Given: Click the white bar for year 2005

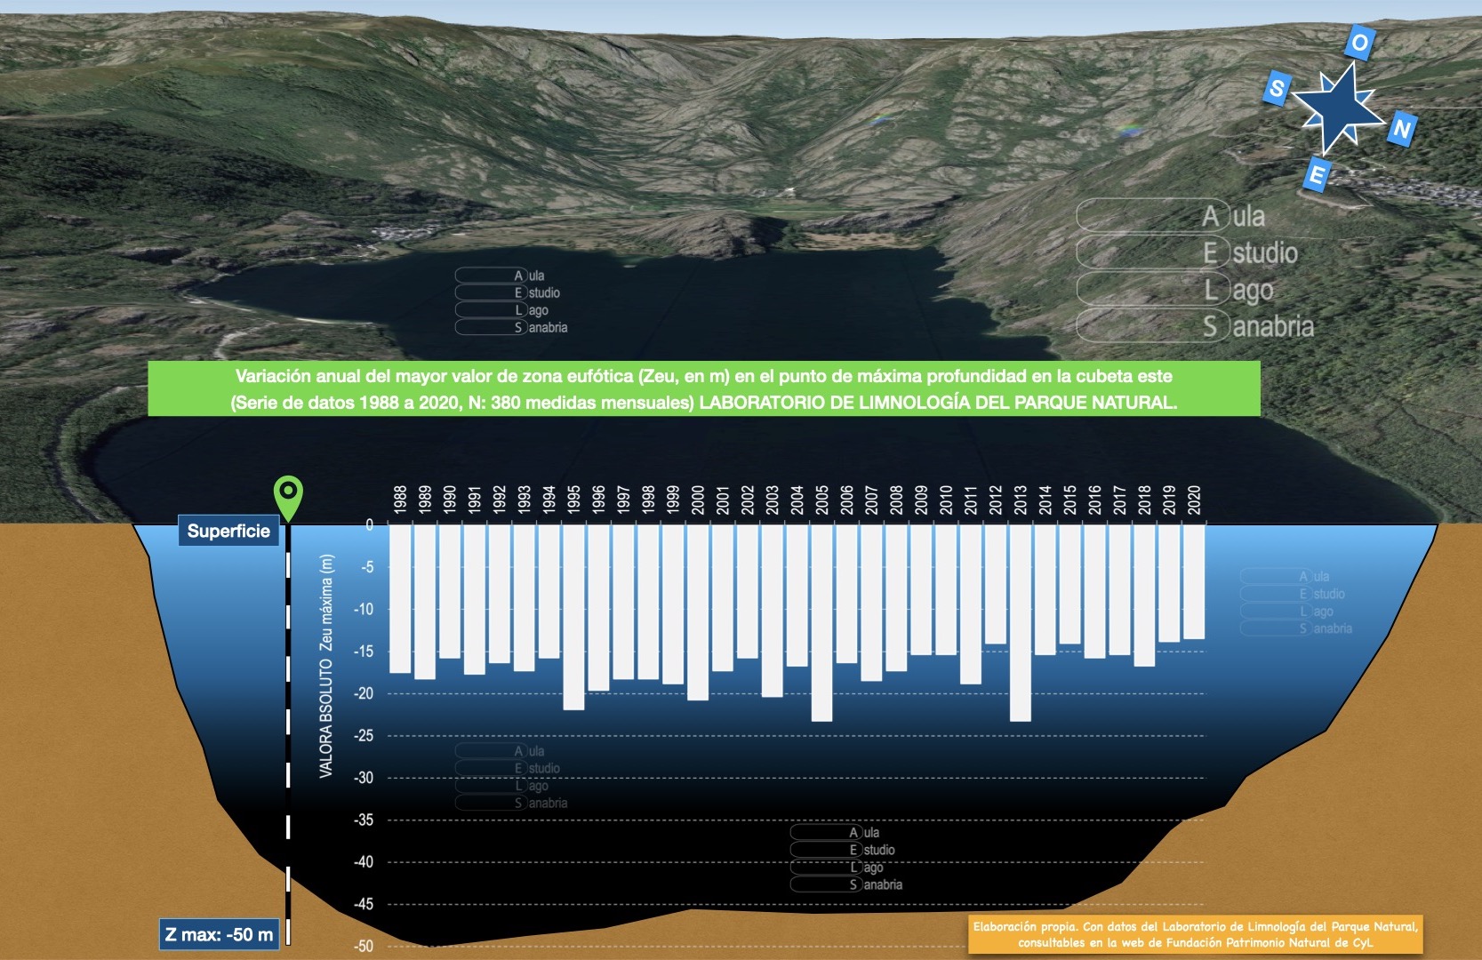Looking at the screenshot, I should (x=821, y=622).
